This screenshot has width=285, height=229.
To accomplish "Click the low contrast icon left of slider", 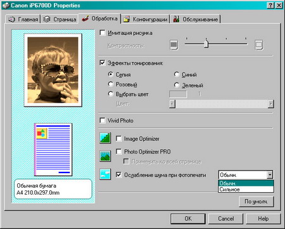I will [x=174, y=44].
